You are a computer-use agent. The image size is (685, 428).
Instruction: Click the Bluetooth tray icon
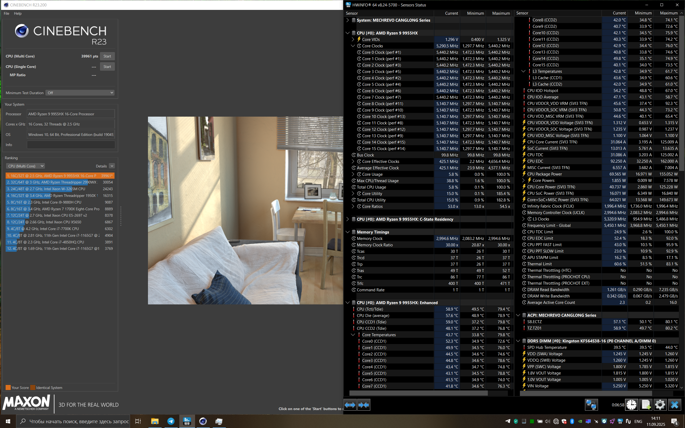[572, 421]
